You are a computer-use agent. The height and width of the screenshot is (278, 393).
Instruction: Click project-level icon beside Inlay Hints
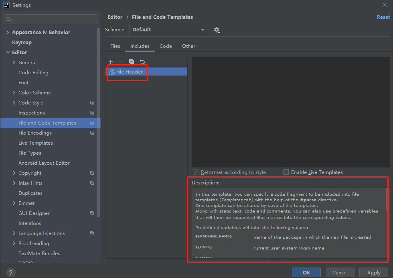[x=92, y=183]
